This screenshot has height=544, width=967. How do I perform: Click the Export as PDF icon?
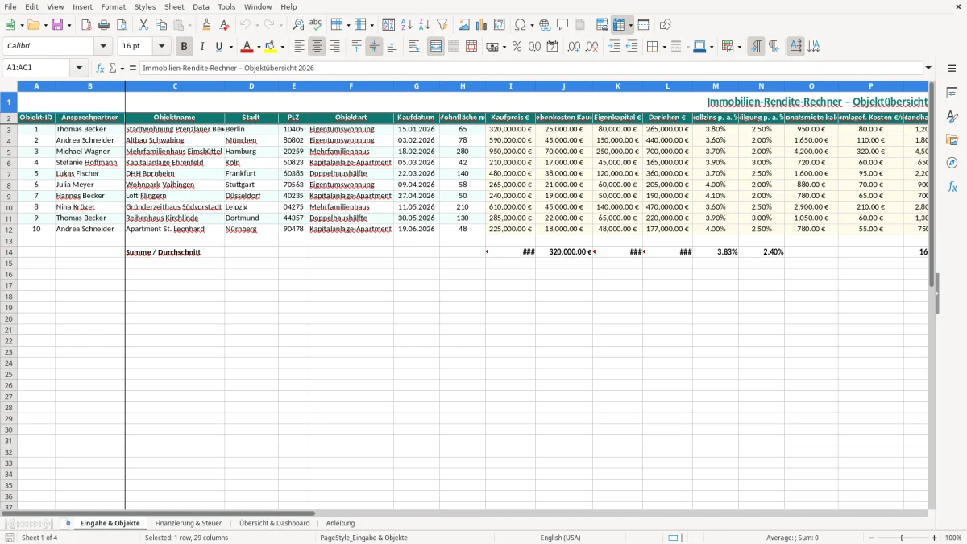(x=86, y=25)
